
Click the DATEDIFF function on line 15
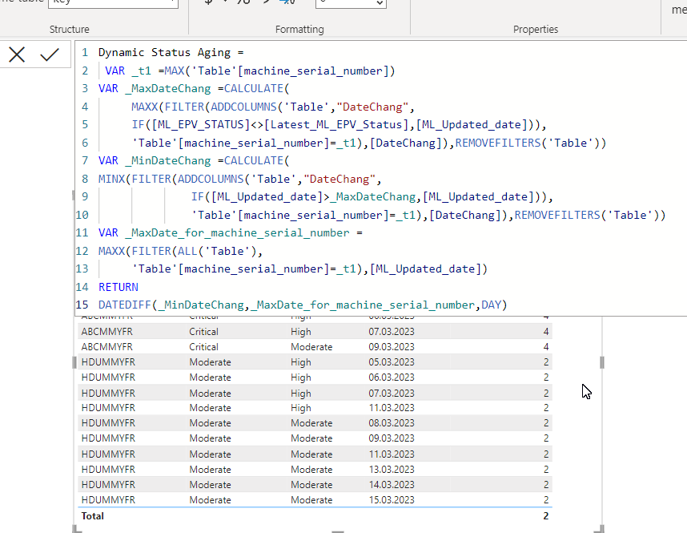pos(124,305)
